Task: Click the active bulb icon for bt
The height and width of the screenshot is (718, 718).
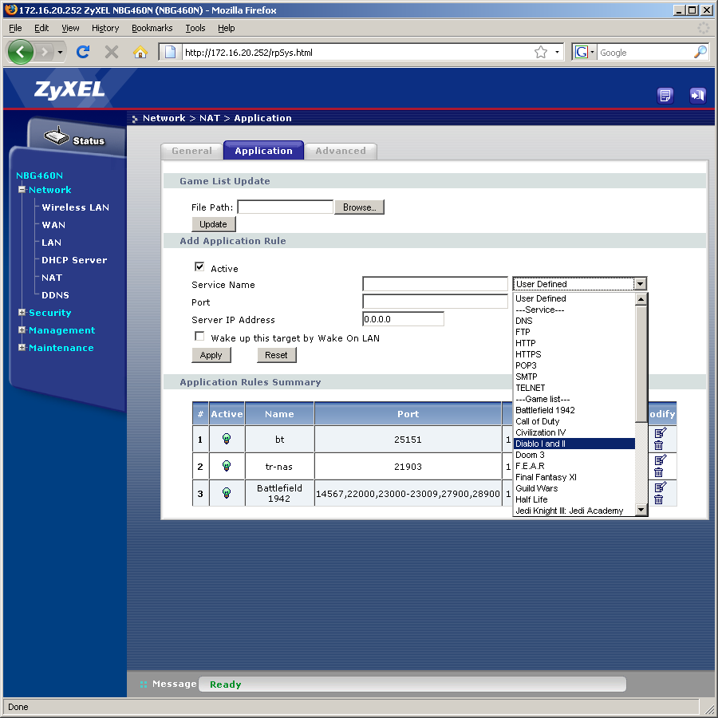Action: pos(227,439)
